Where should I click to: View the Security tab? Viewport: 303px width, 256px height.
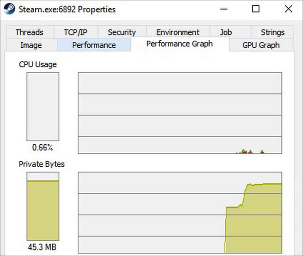click(122, 32)
